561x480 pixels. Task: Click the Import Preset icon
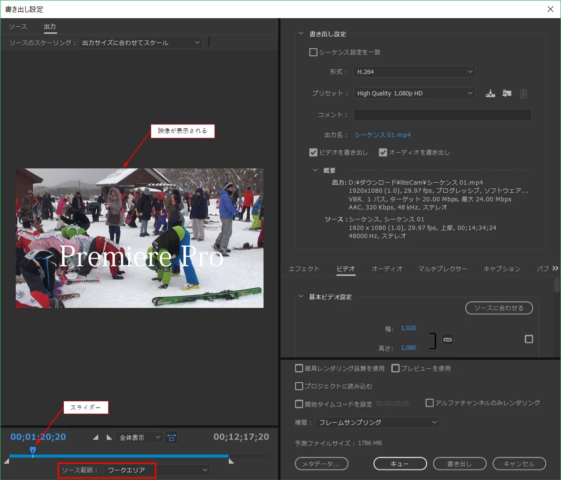point(507,94)
